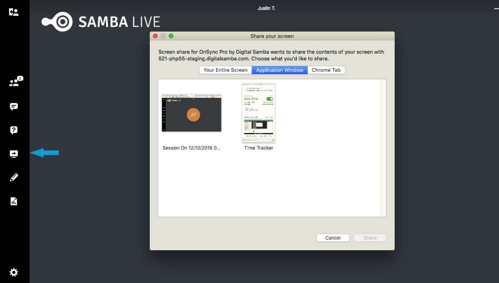Open settings gear in sidebar
This screenshot has height=283, width=499.
(x=13, y=272)
